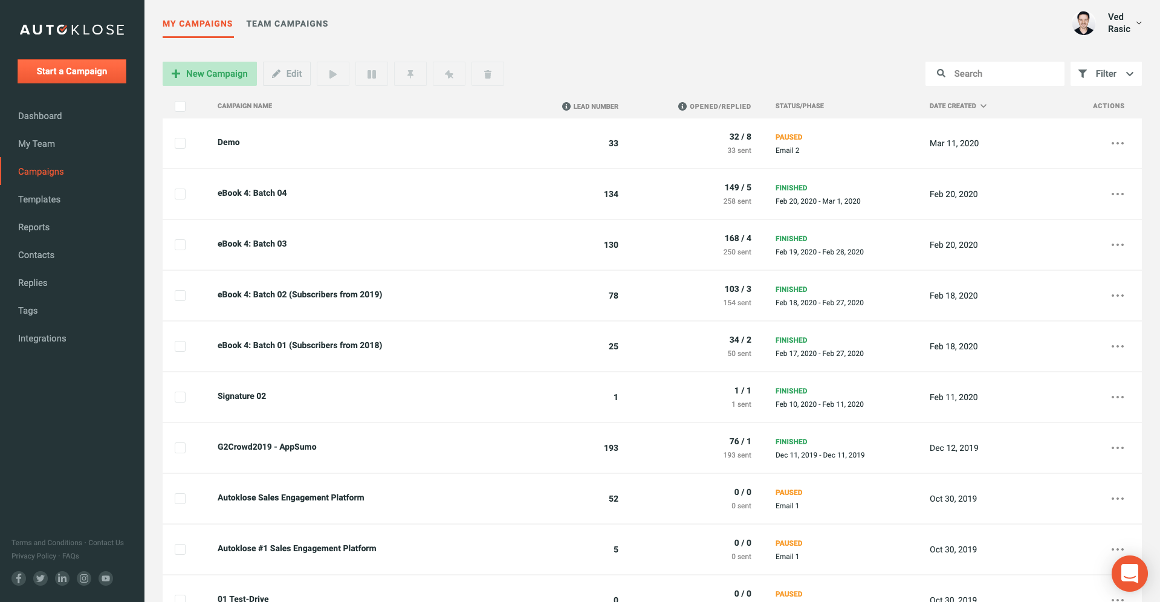Open the Instagram social icon

(x=84, y=578)
